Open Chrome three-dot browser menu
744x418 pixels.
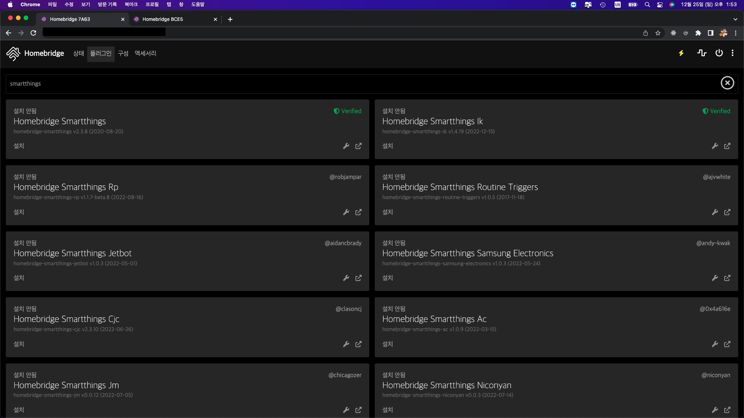coord(735,33)
